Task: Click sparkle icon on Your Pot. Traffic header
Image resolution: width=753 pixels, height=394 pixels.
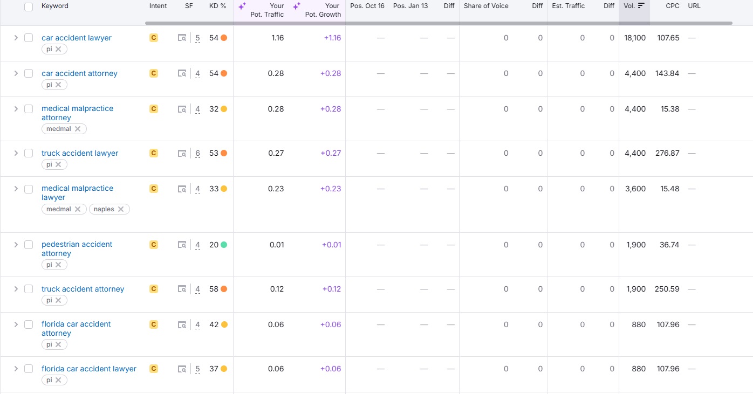Action: [x=242, y=6]
